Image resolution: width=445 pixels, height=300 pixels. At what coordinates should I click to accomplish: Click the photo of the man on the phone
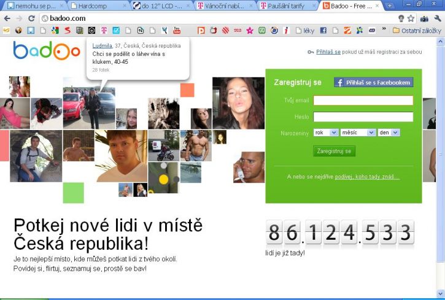249,167
